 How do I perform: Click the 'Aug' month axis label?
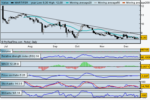click(30, 46)
